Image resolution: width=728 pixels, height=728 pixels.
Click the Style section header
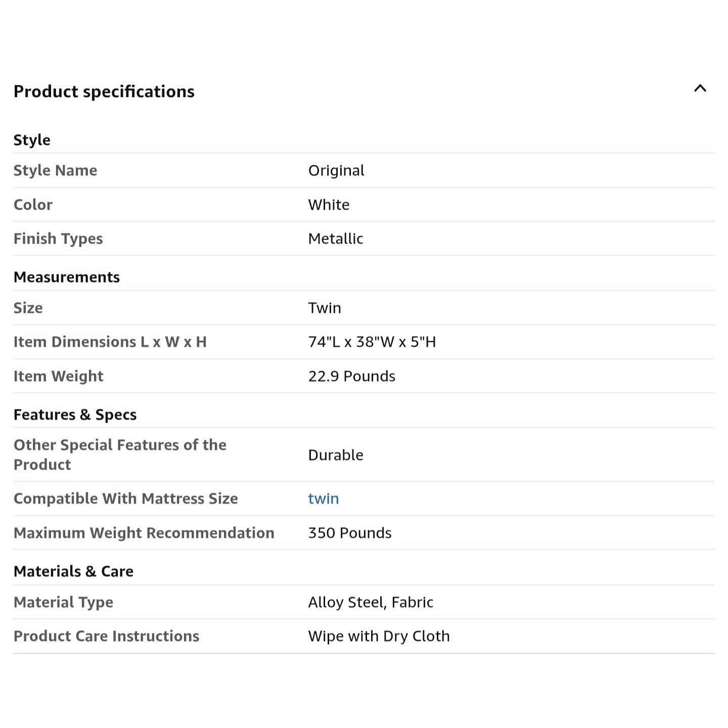[x=32, y=140]
